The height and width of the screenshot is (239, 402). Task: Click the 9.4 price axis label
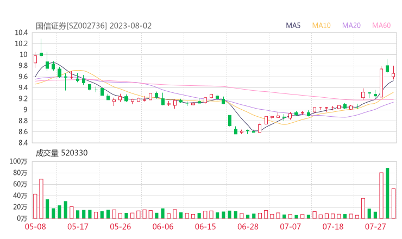pos(23,87)
